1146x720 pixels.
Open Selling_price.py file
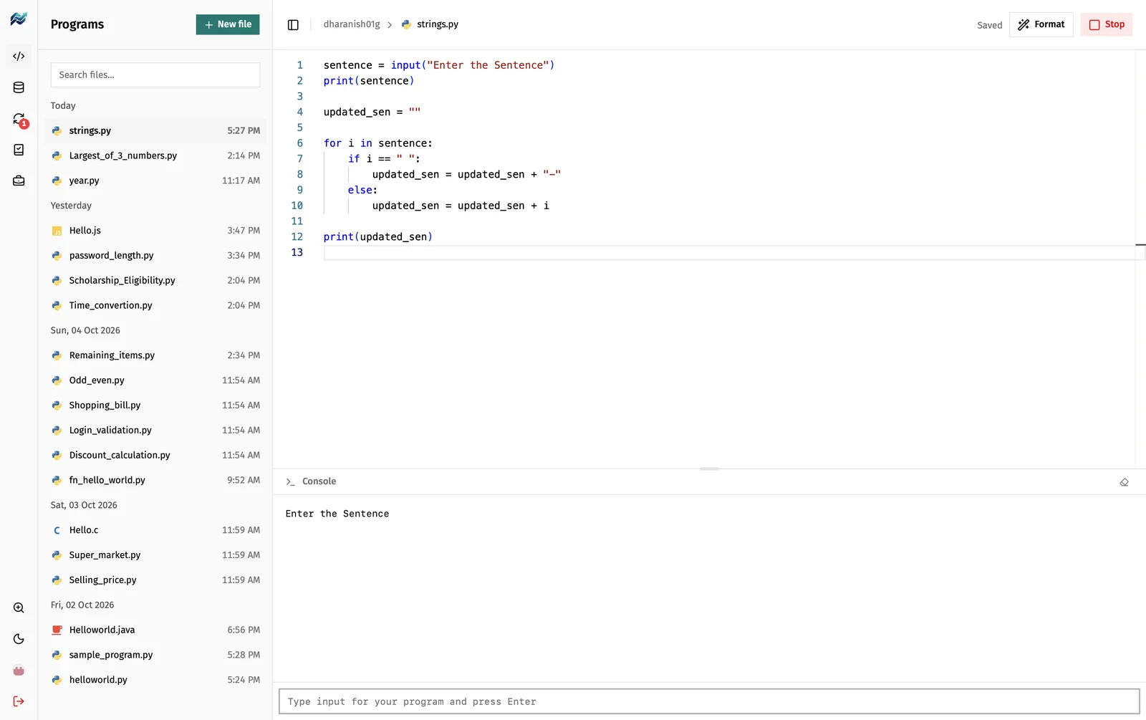tap(155, 580)
